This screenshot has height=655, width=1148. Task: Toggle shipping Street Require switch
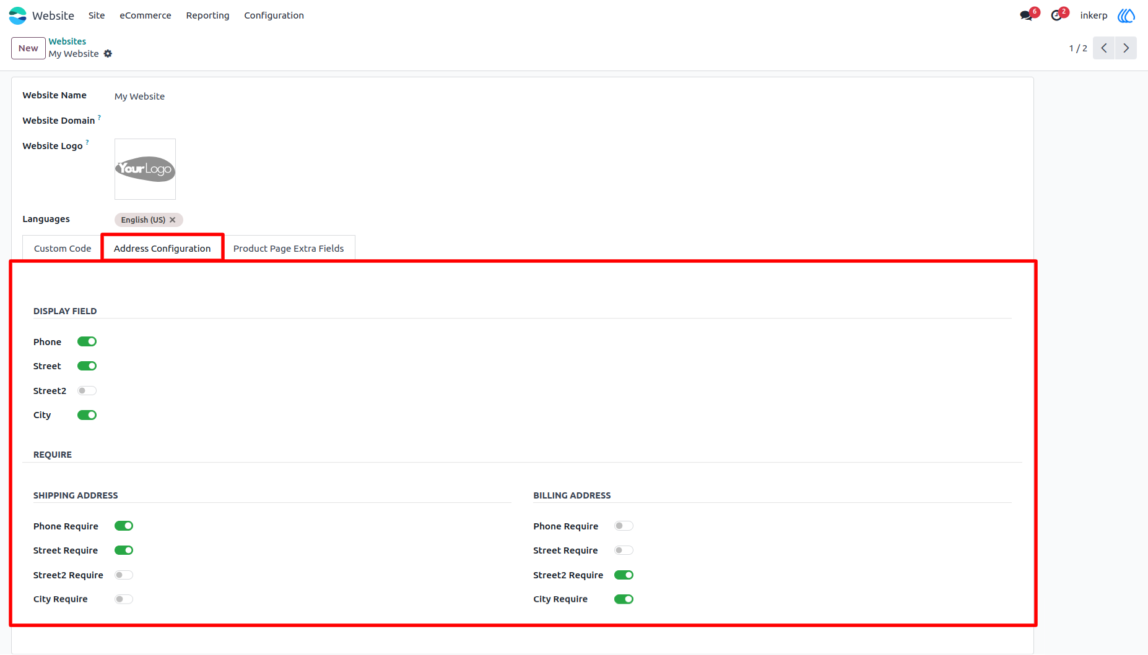pos(124,550)
